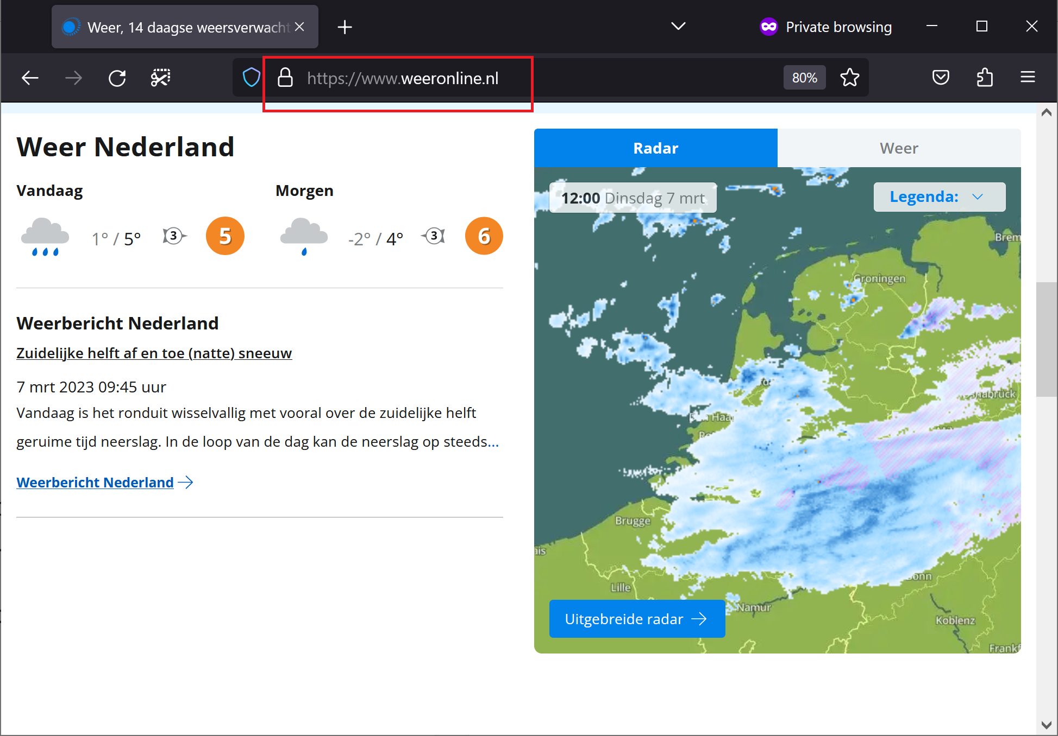The width and height of the screenshot is (1058, 736).
Task: Click tomorrow's orange weather score 6
Action: pyautogui.click(x=484, y=236)
